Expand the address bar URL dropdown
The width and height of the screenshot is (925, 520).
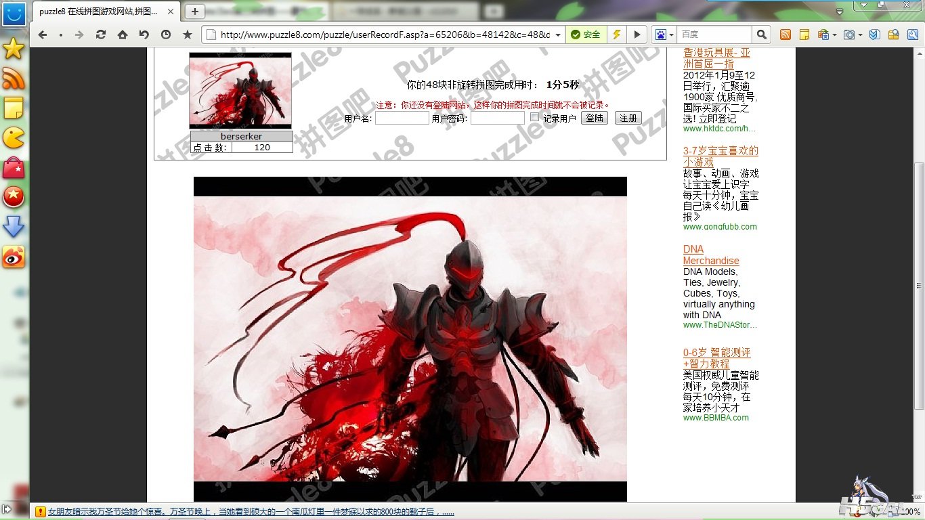pyautogui.click(x=558, y=35)
